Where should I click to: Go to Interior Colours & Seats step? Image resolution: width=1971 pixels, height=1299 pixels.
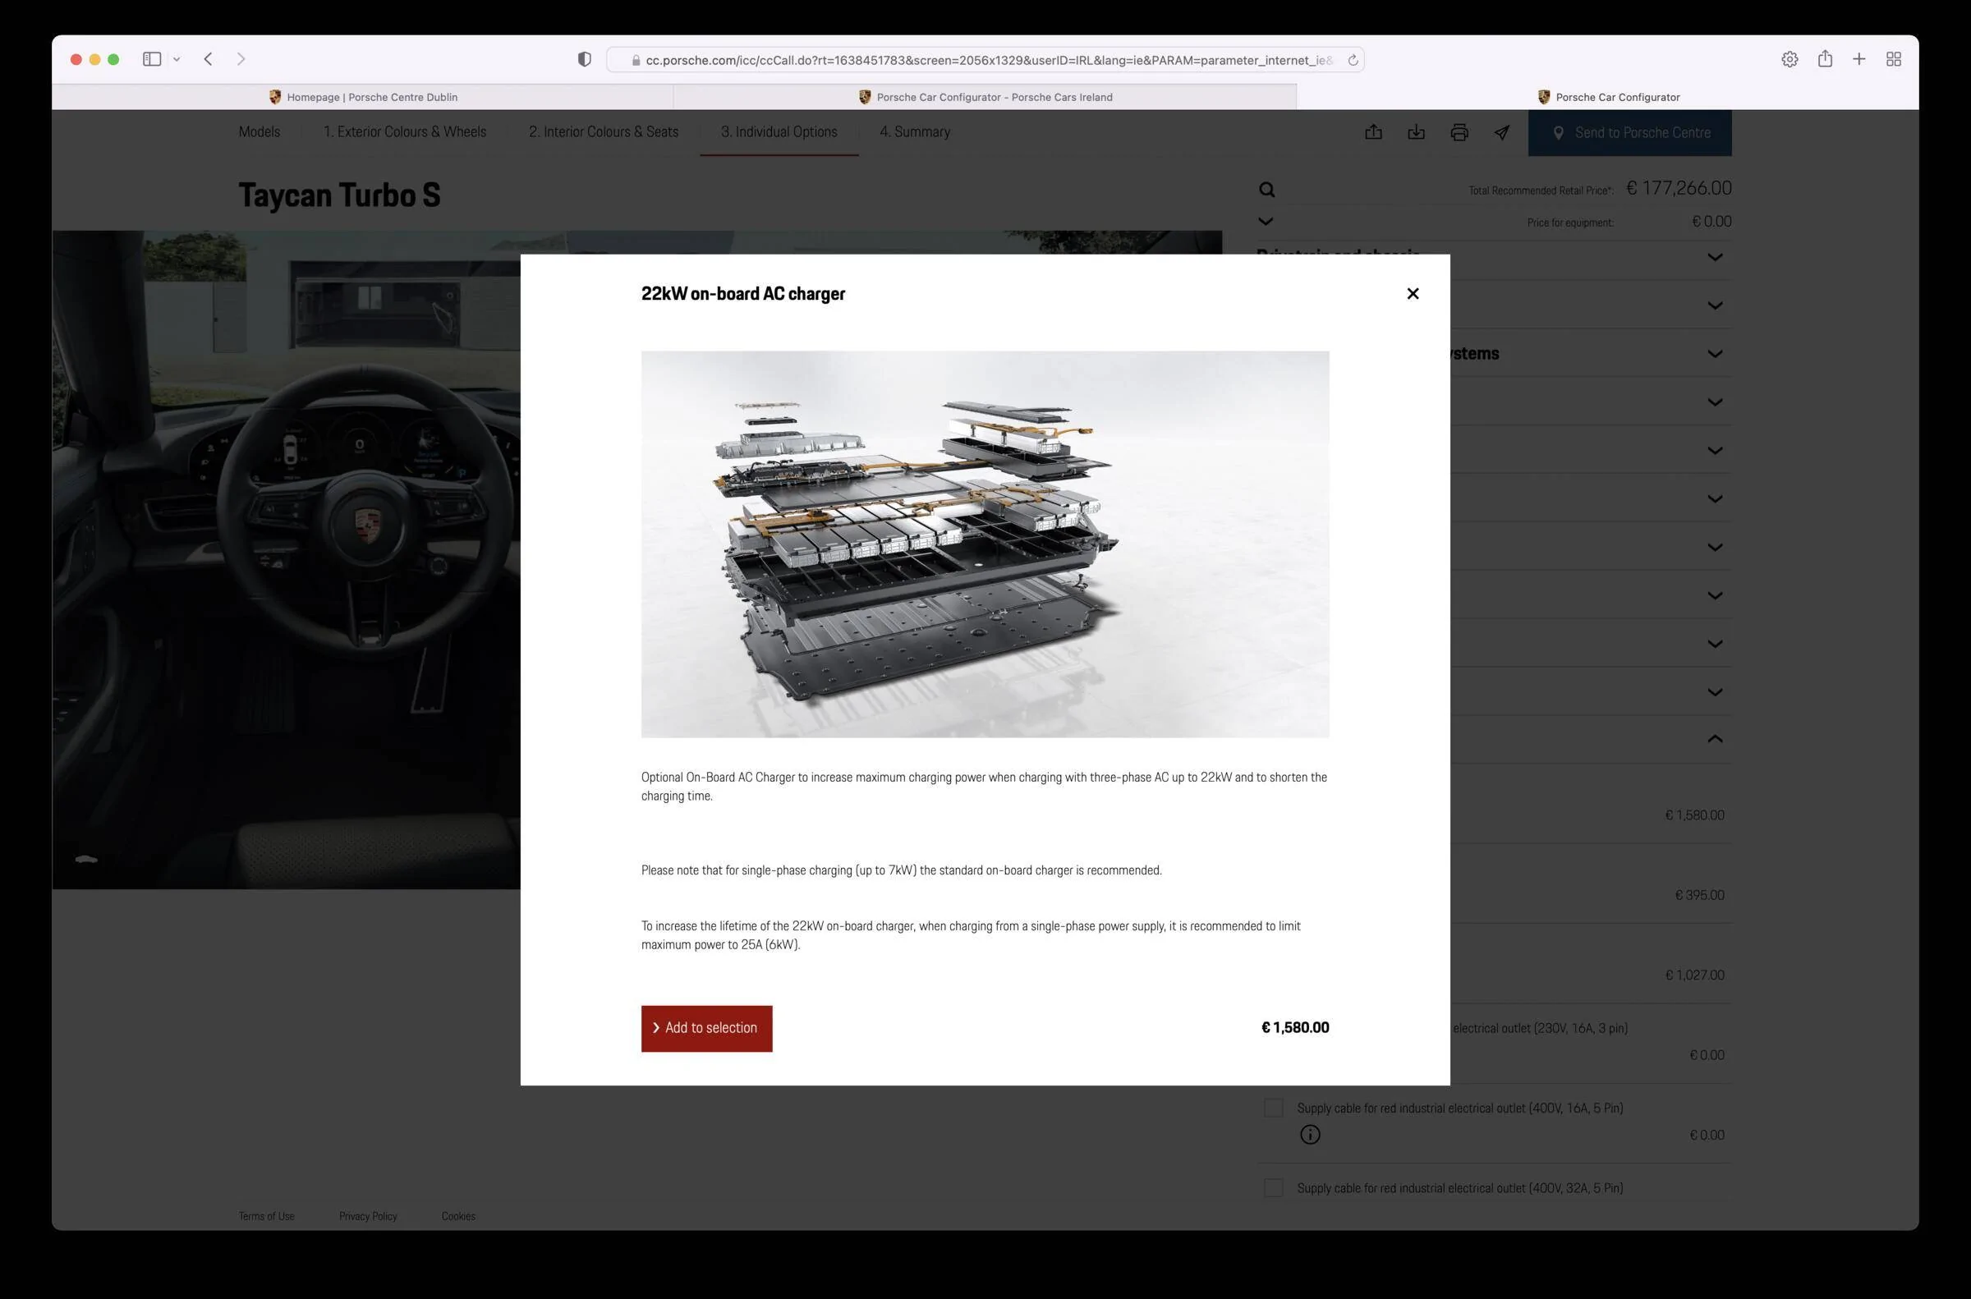tap(603, 131)
